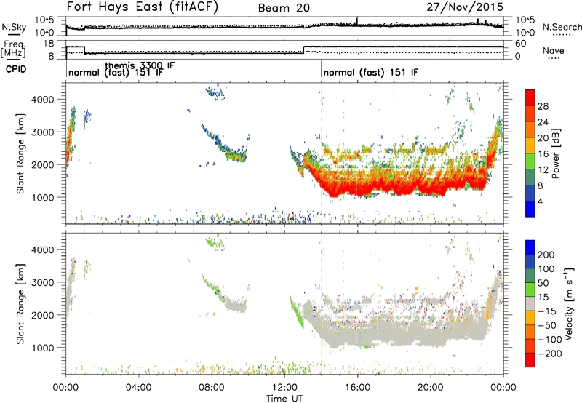Click the 'Freq. [MHz]' axis label
This screenshot has height=403, width=582.
click(13, 49)
